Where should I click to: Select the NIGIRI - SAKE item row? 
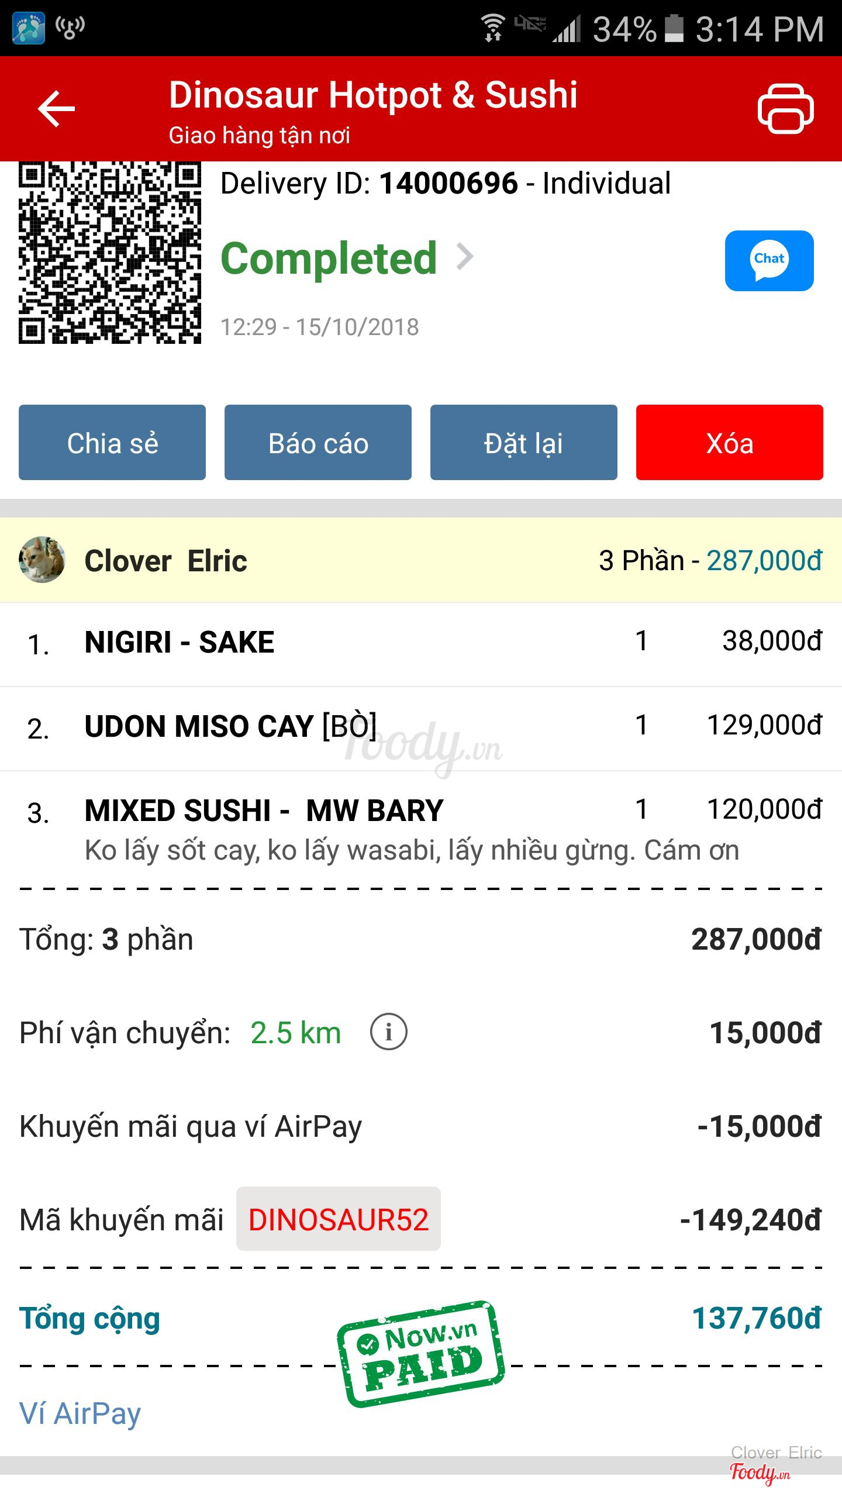[421, 643]
